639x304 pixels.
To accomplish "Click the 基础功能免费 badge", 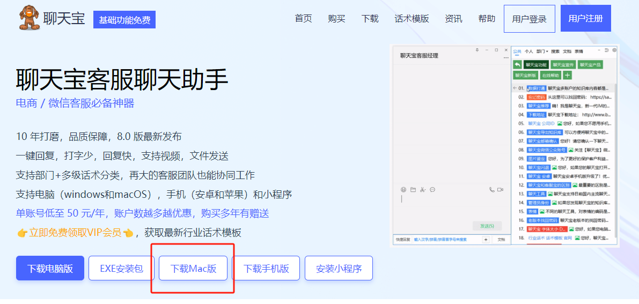I will point(124,20).
